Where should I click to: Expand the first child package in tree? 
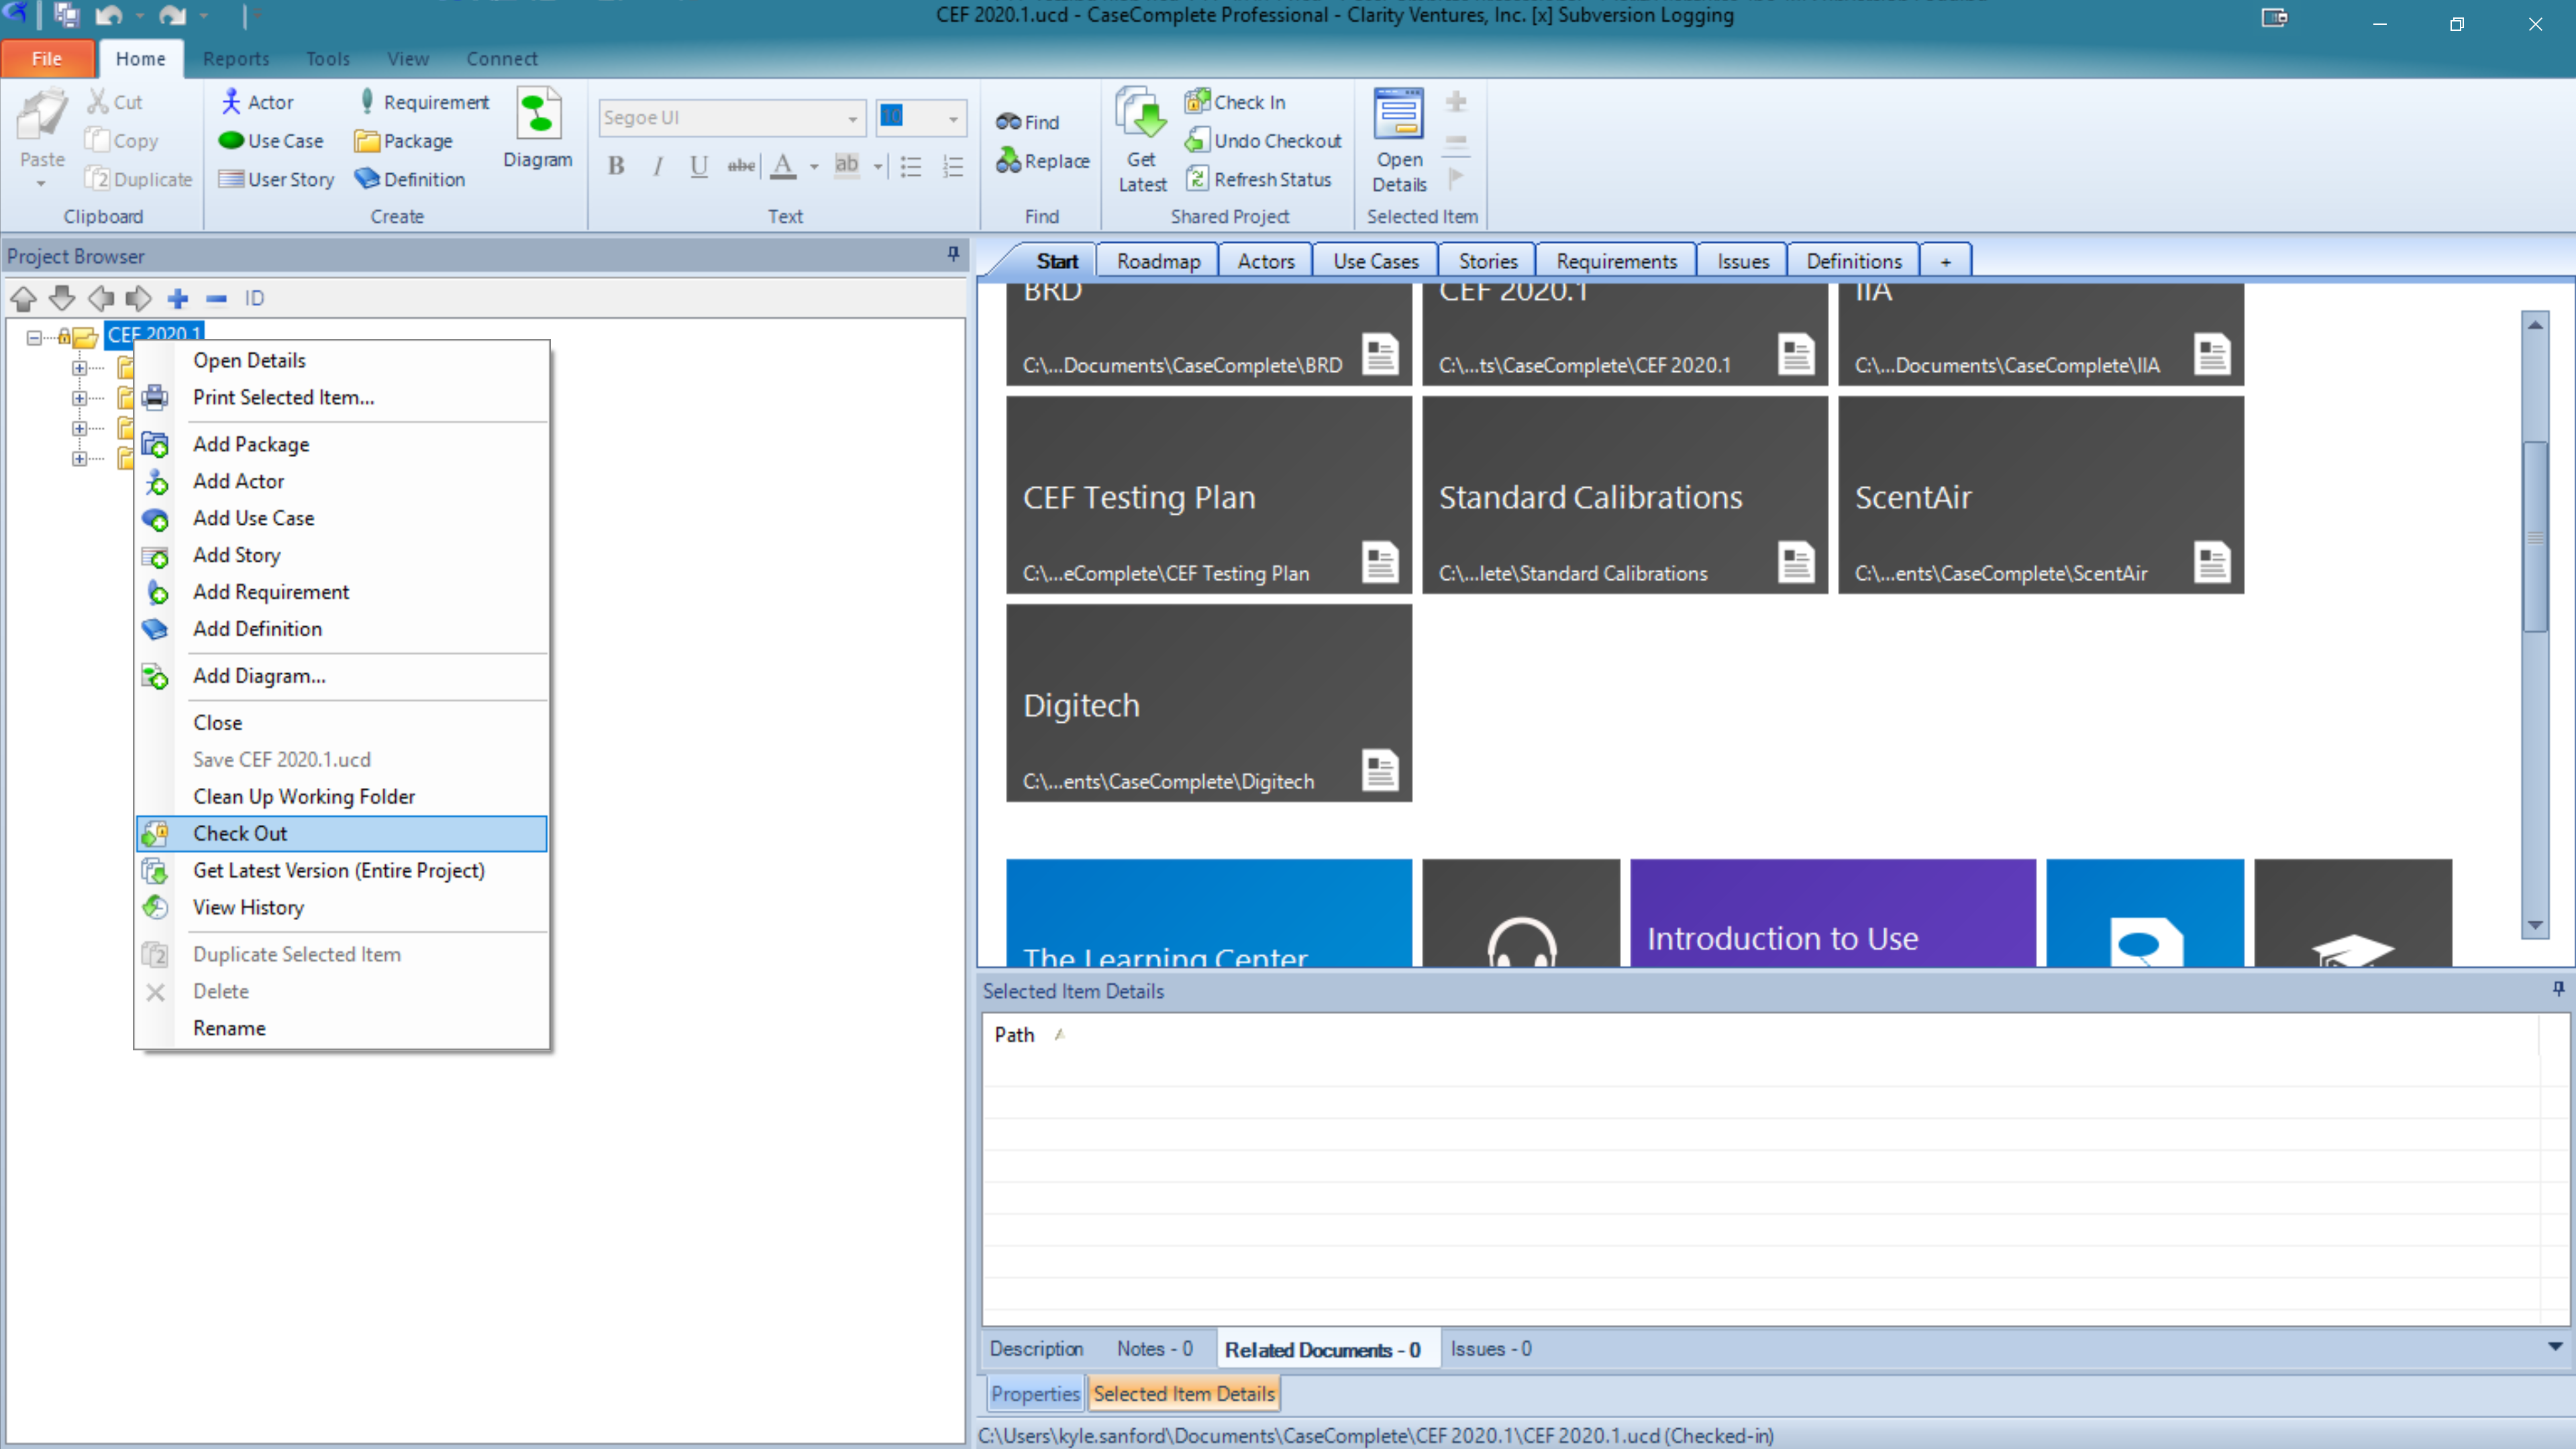tap(79, 368)
